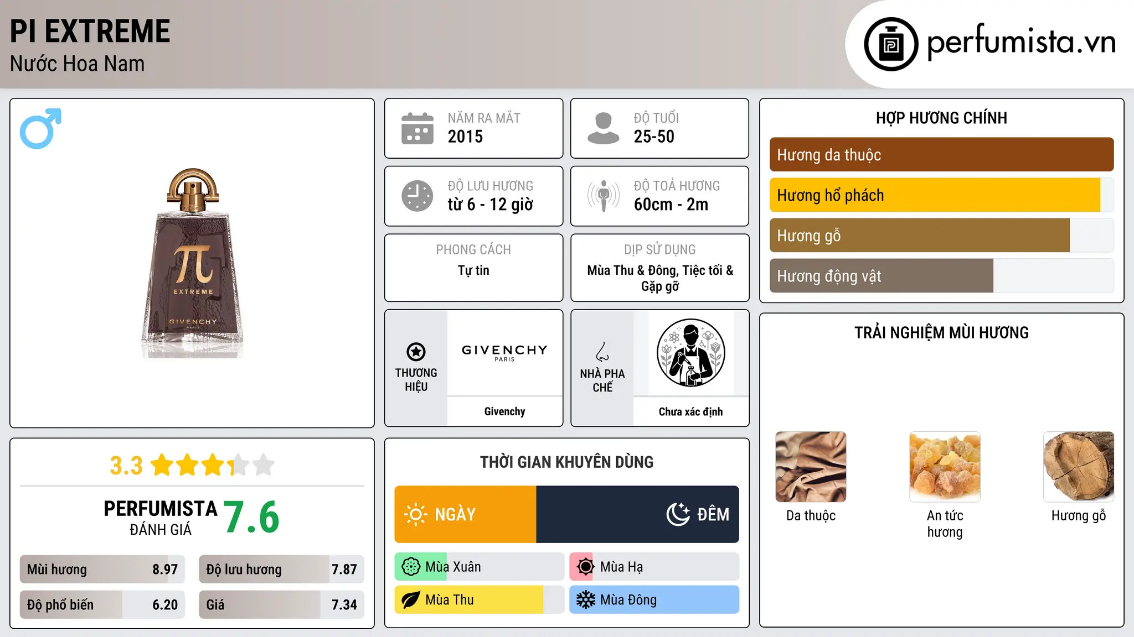Click the Da thuộc caption under the leather image

pos(811,516)
